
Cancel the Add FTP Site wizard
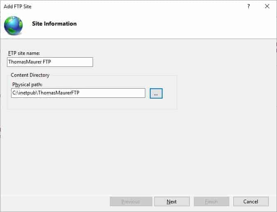click(x=251, y=201)
